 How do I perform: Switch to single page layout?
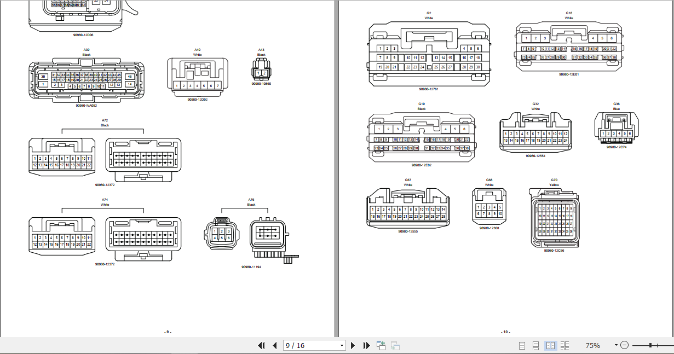[522, 346]
